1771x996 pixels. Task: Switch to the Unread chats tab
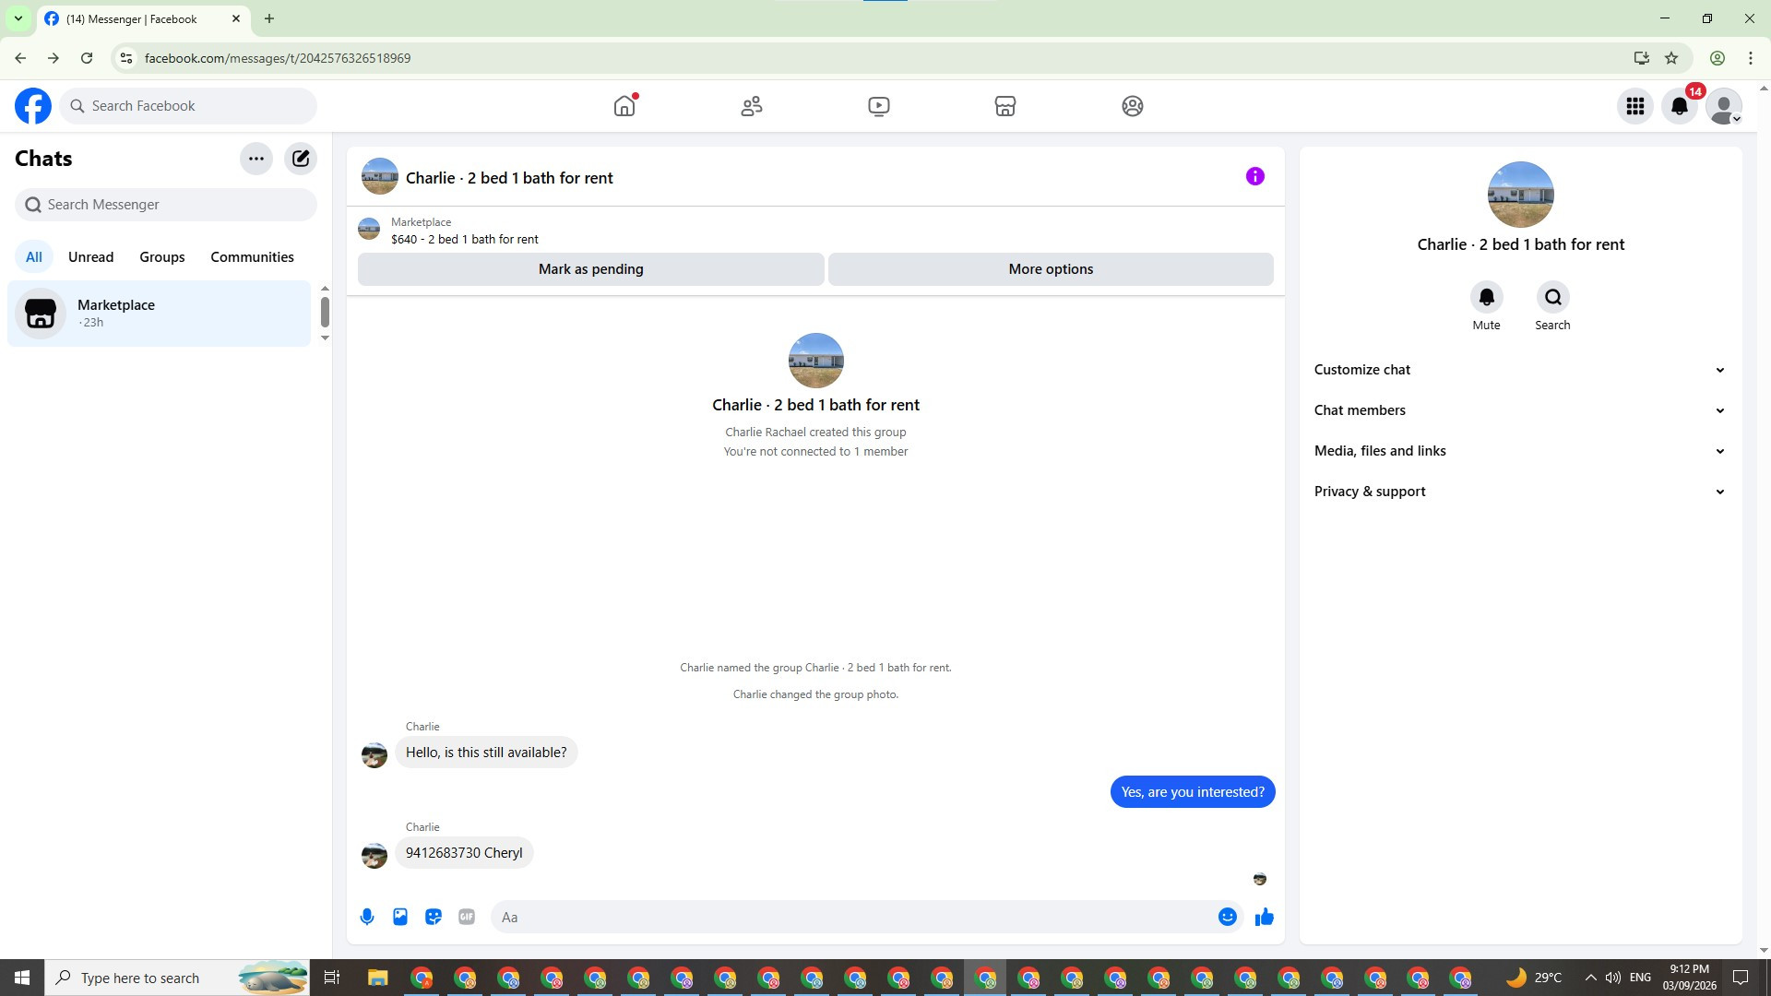(x=90, y=257)
